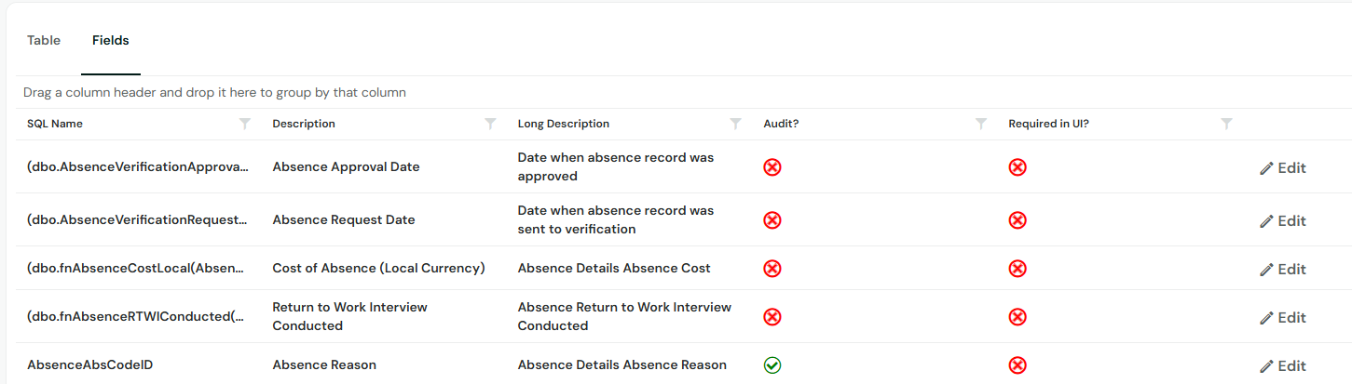
Task: Edit the Absence Request Date field
Action: tap(1283, 221)
